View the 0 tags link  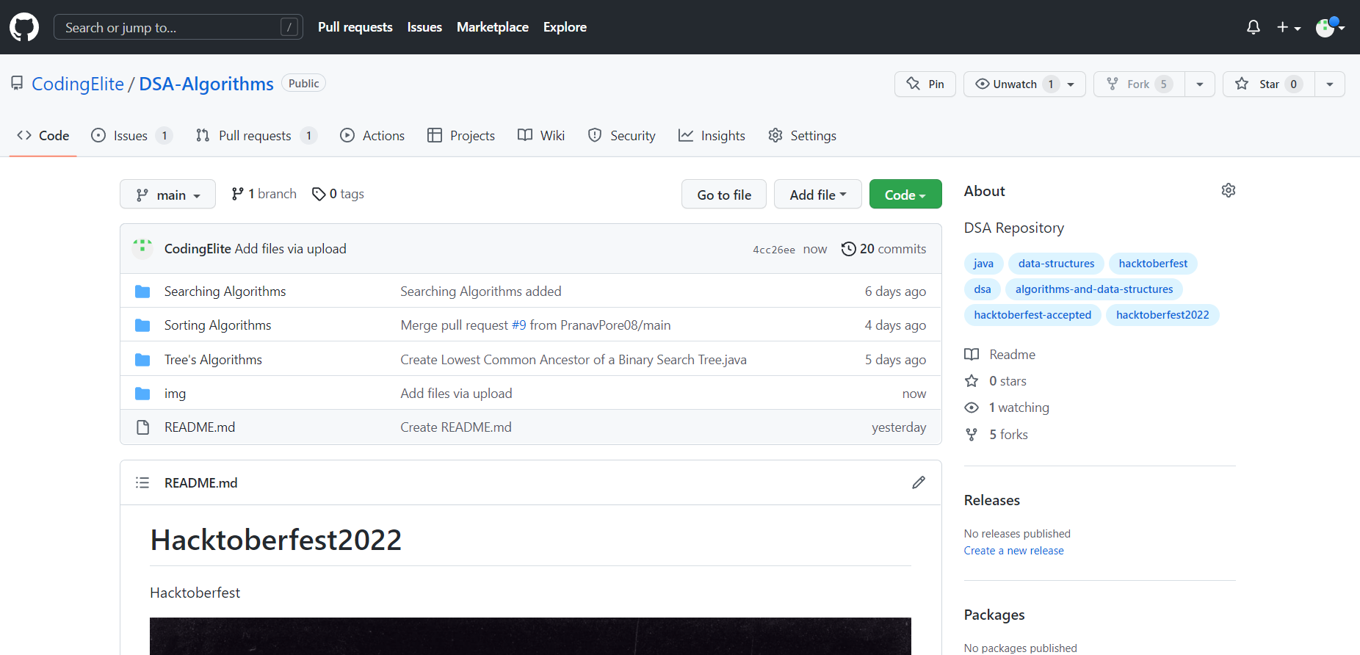[338, 194]
